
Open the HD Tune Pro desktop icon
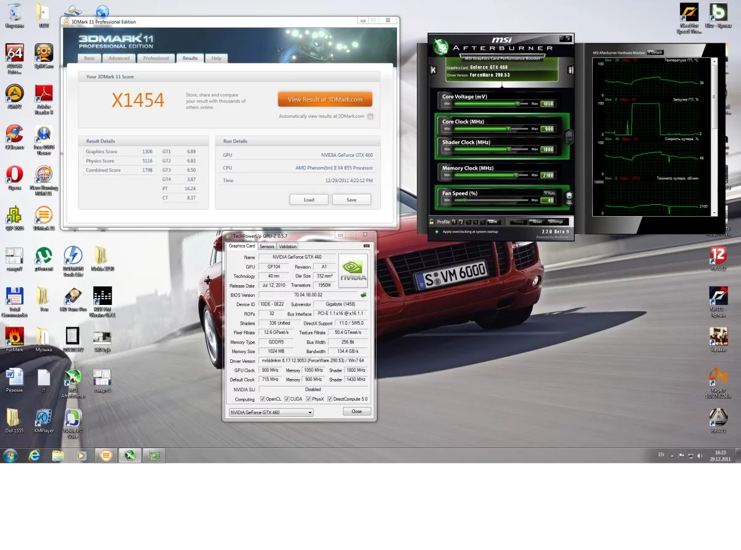point(73,300)
